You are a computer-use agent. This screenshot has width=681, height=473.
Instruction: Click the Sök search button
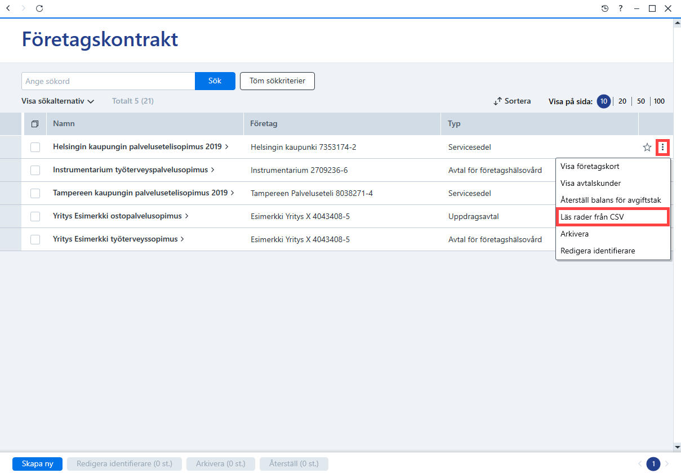(x=215, y=81)
